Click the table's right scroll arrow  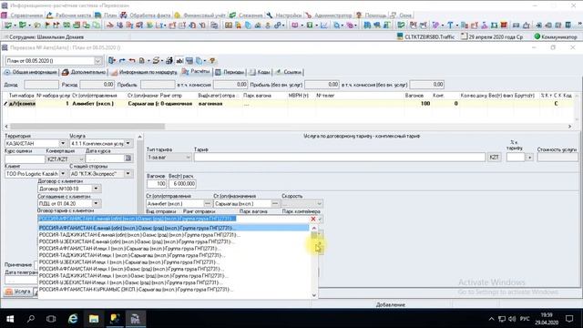coord(569,127)
